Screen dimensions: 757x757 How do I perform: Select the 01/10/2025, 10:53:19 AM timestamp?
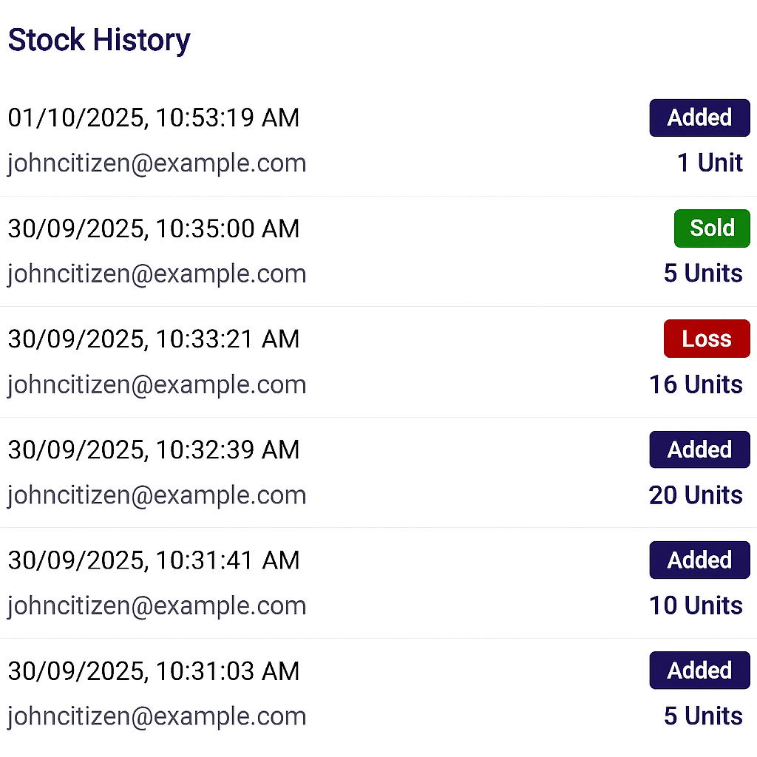click(x=154, y=118)
